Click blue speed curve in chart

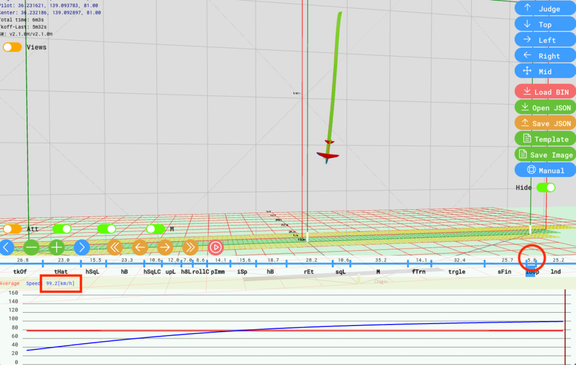pyautogui.click(x=294, y=327)
